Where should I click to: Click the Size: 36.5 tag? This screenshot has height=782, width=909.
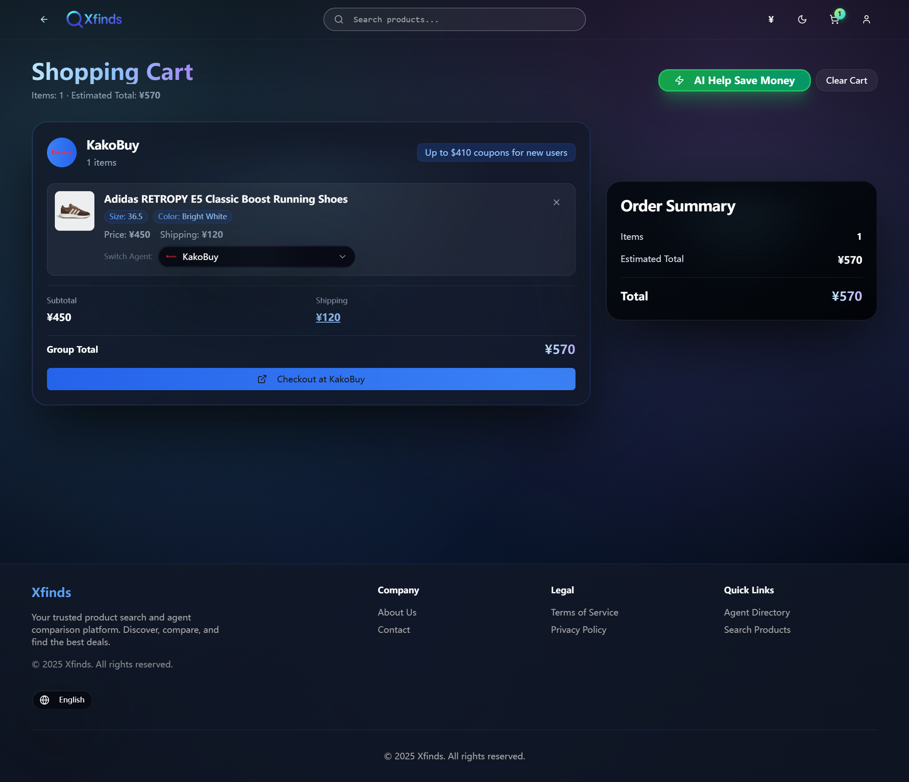point(126,217)
